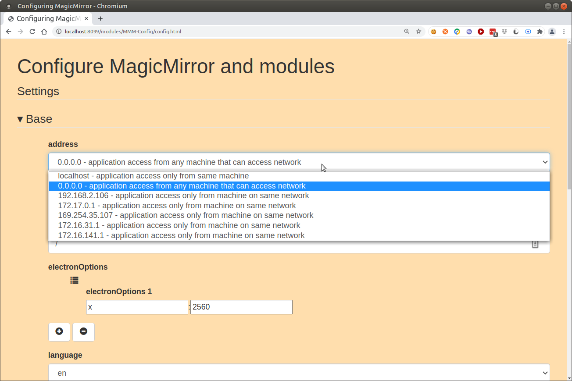Open a new browser tab

tap(100, 18)
